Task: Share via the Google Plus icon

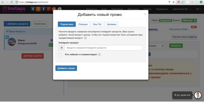Action: 49,9
